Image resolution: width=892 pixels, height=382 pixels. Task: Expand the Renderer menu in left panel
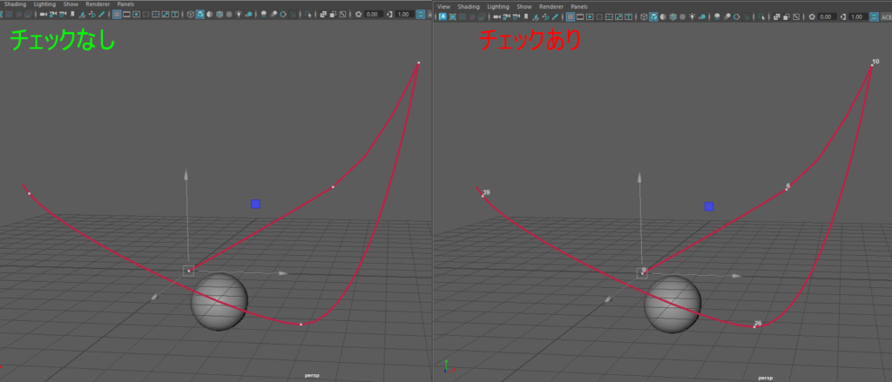point(98,4)
